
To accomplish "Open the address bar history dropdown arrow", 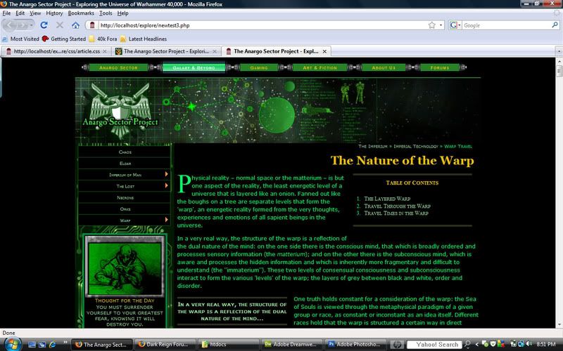I will pos(441,25).
